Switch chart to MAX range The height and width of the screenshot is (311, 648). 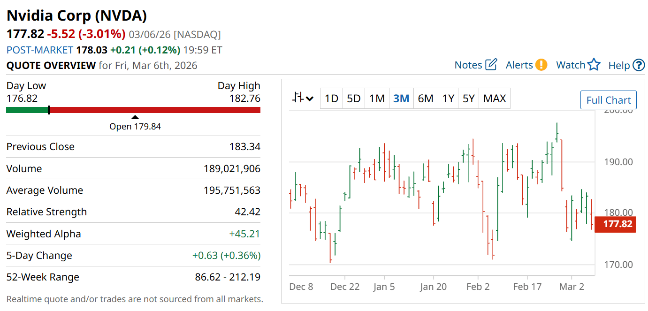coord(495,99)
